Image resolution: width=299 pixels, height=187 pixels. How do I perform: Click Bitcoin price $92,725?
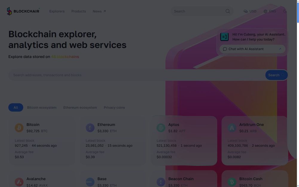tap(33, 131)
